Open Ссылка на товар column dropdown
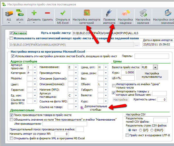This screenshot has width=174, height=146. (76, 107)
